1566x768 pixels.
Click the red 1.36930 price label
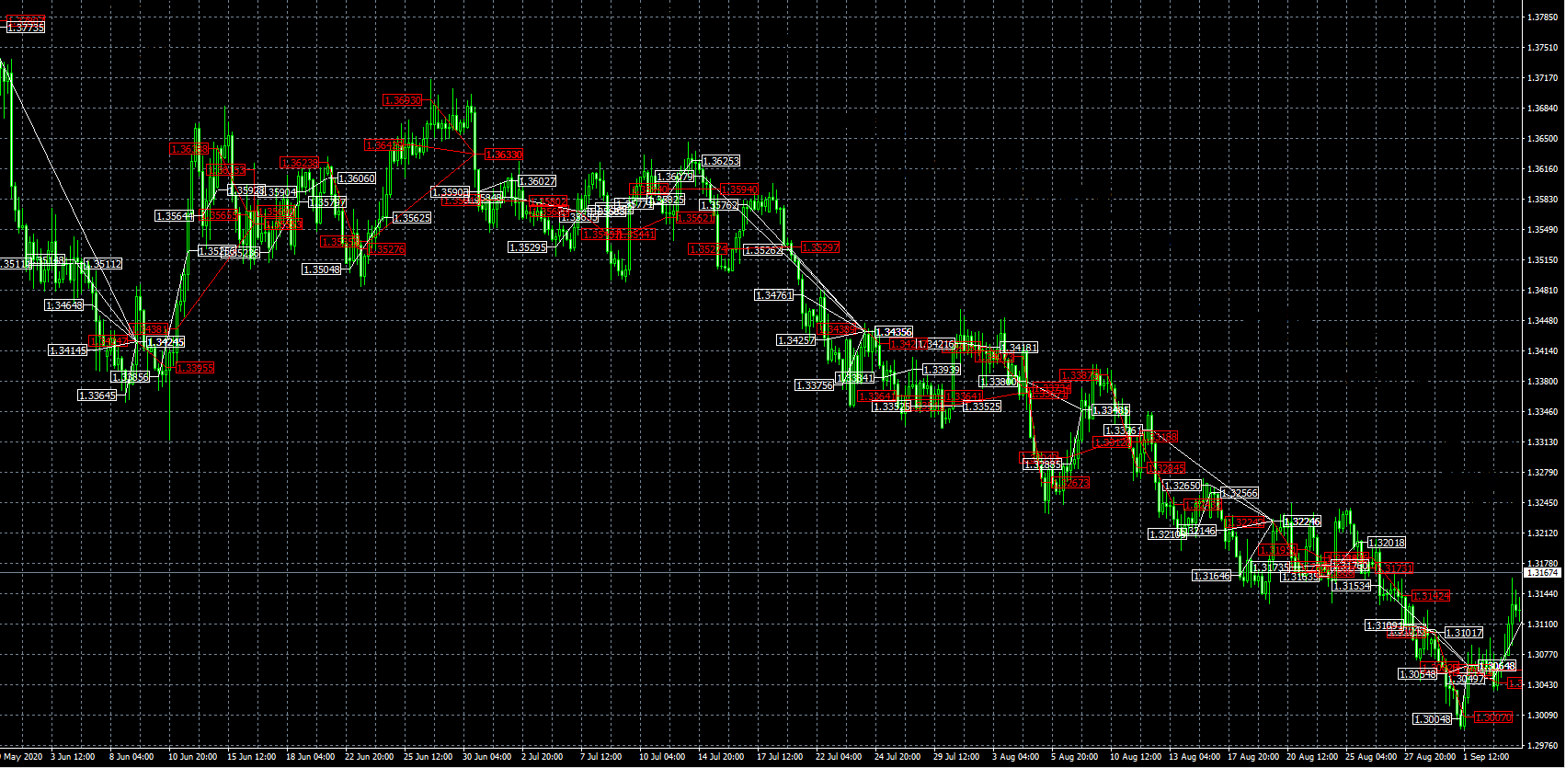click(x=403, y=100)
